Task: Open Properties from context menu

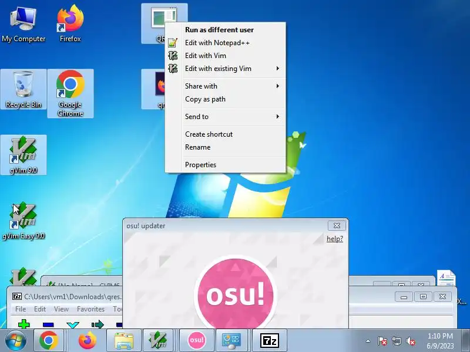Action: 225,165
